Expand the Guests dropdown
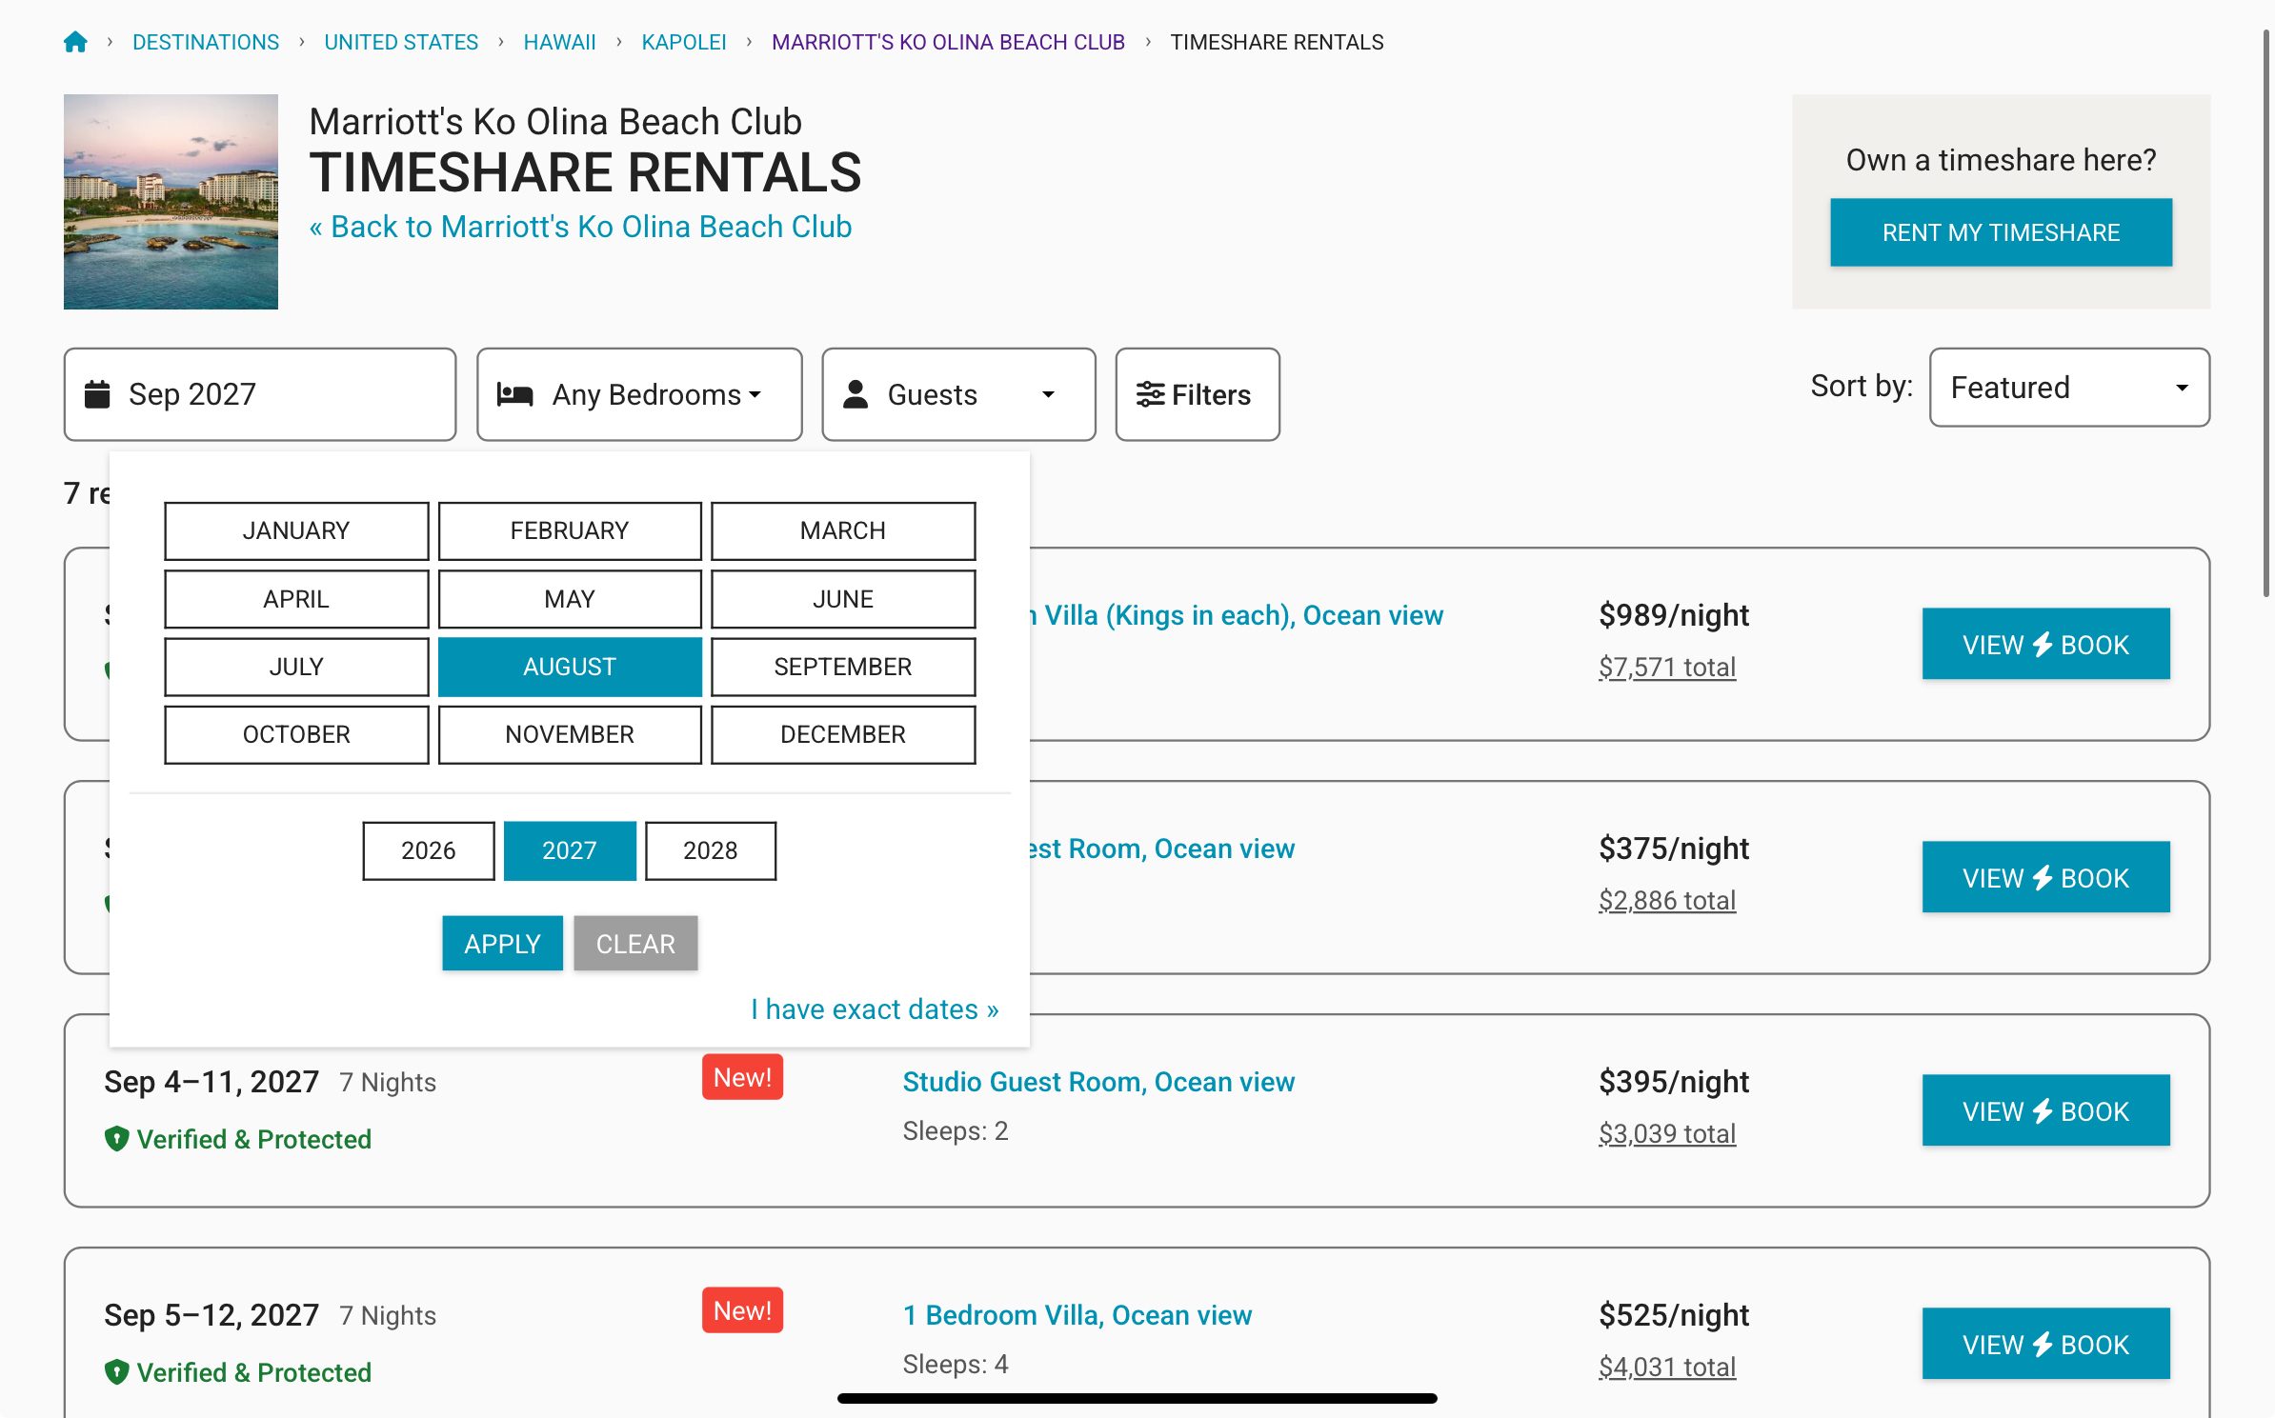This screenshot has height=1418, width=2275. 958,394
